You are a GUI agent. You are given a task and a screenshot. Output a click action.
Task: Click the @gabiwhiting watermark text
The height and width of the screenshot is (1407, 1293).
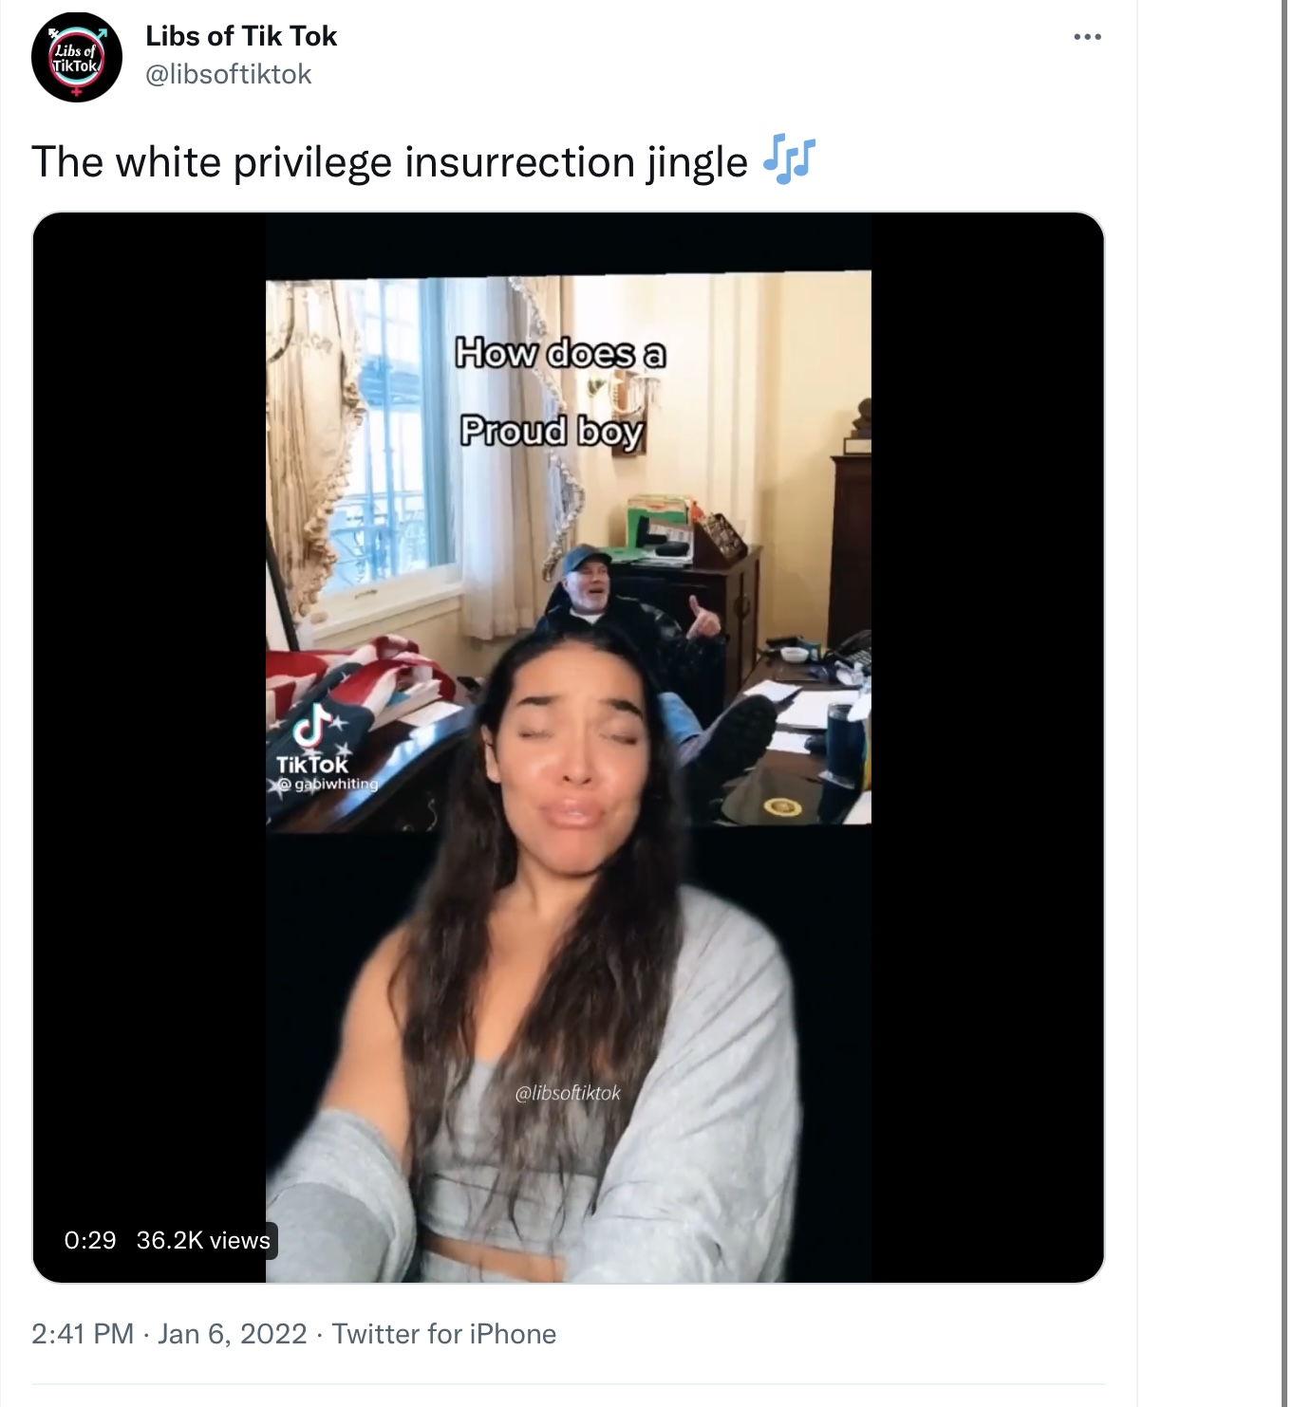pos(328,785)
